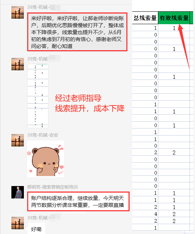
Task: Select the first cell under 有效线索量 header
Action: pyautogui.click(x=174, y=28)
